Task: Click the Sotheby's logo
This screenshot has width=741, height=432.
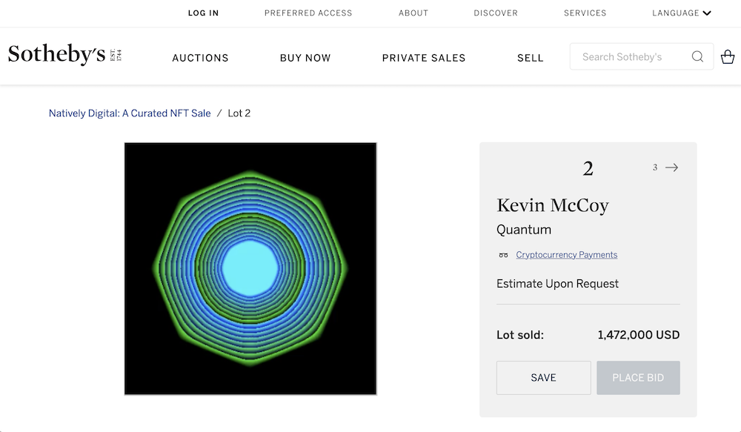Action: [x=64, y=55]
